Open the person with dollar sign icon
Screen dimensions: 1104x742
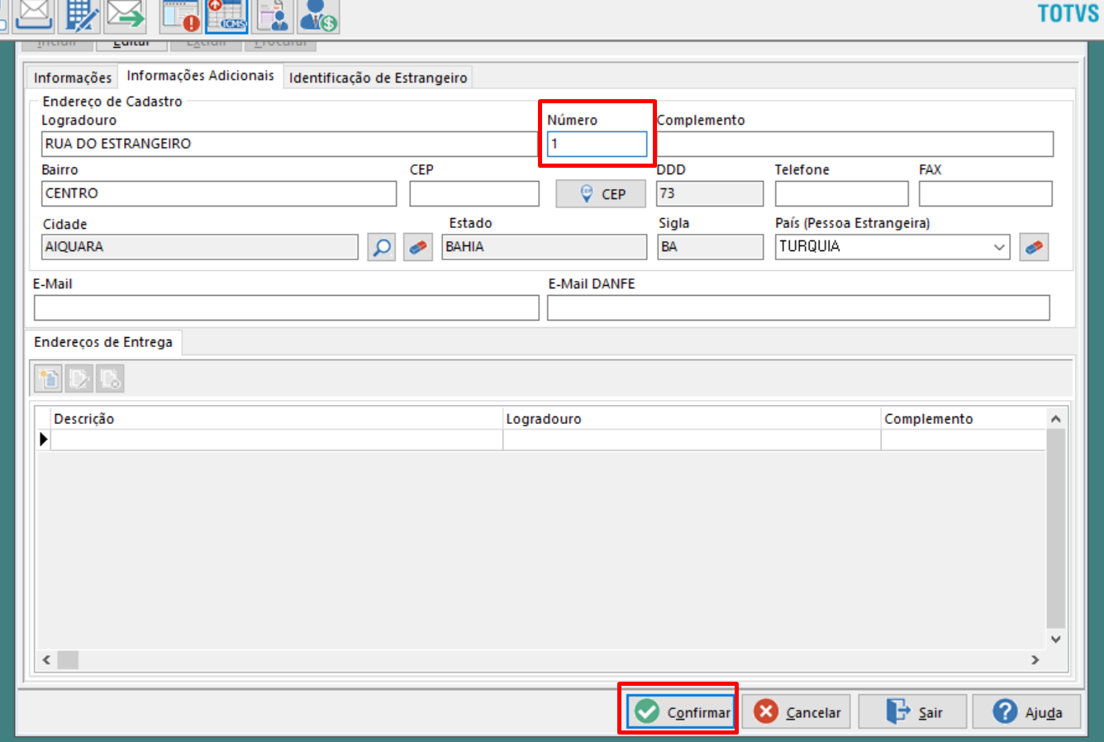318,15
